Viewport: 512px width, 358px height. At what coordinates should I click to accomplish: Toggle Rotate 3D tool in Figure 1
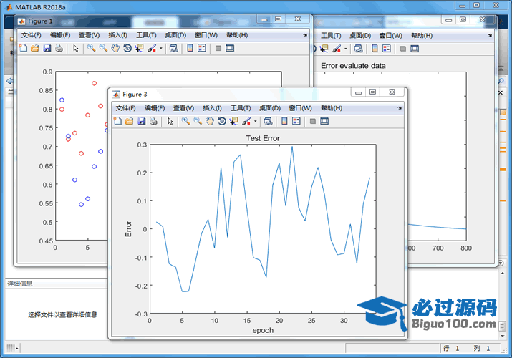click(127, 49)
